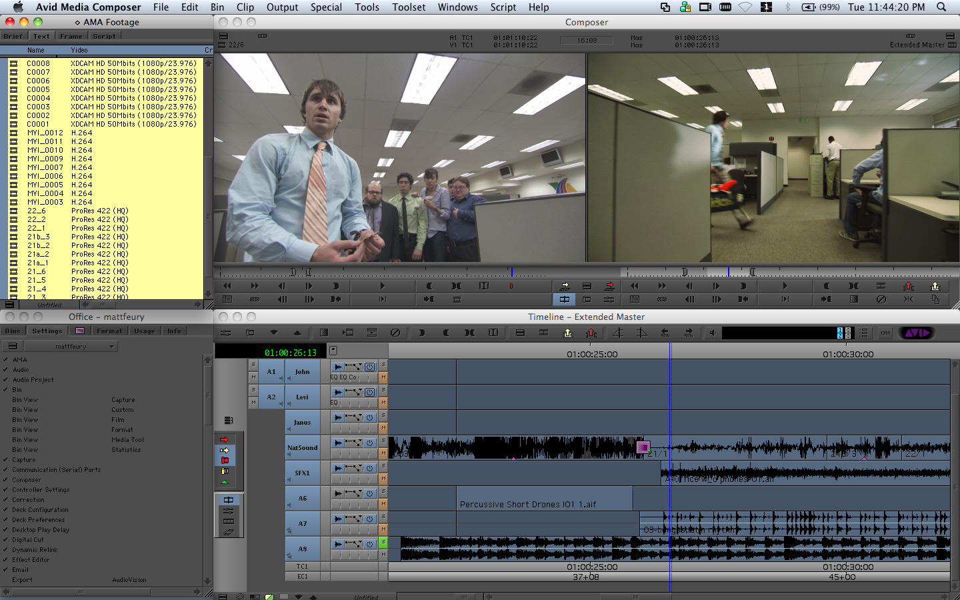Open the Fast Menu in the Settings panel
This screenshot has width=960, height=600.
pyautogui.click(x=13, y=347)
